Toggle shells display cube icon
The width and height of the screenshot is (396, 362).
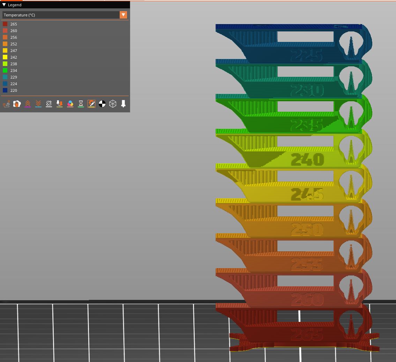[113, 104]
